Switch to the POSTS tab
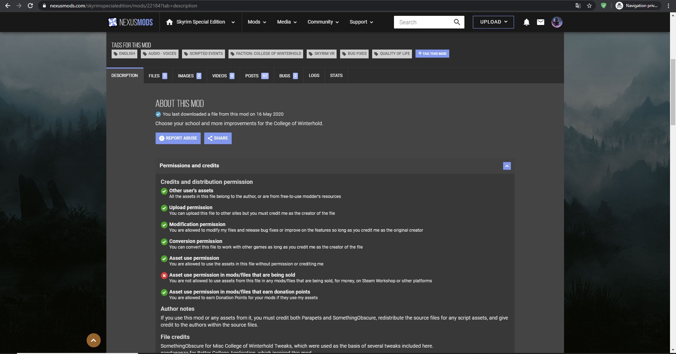676x354 pixels. pyautogui.click(x=257, y=76)
